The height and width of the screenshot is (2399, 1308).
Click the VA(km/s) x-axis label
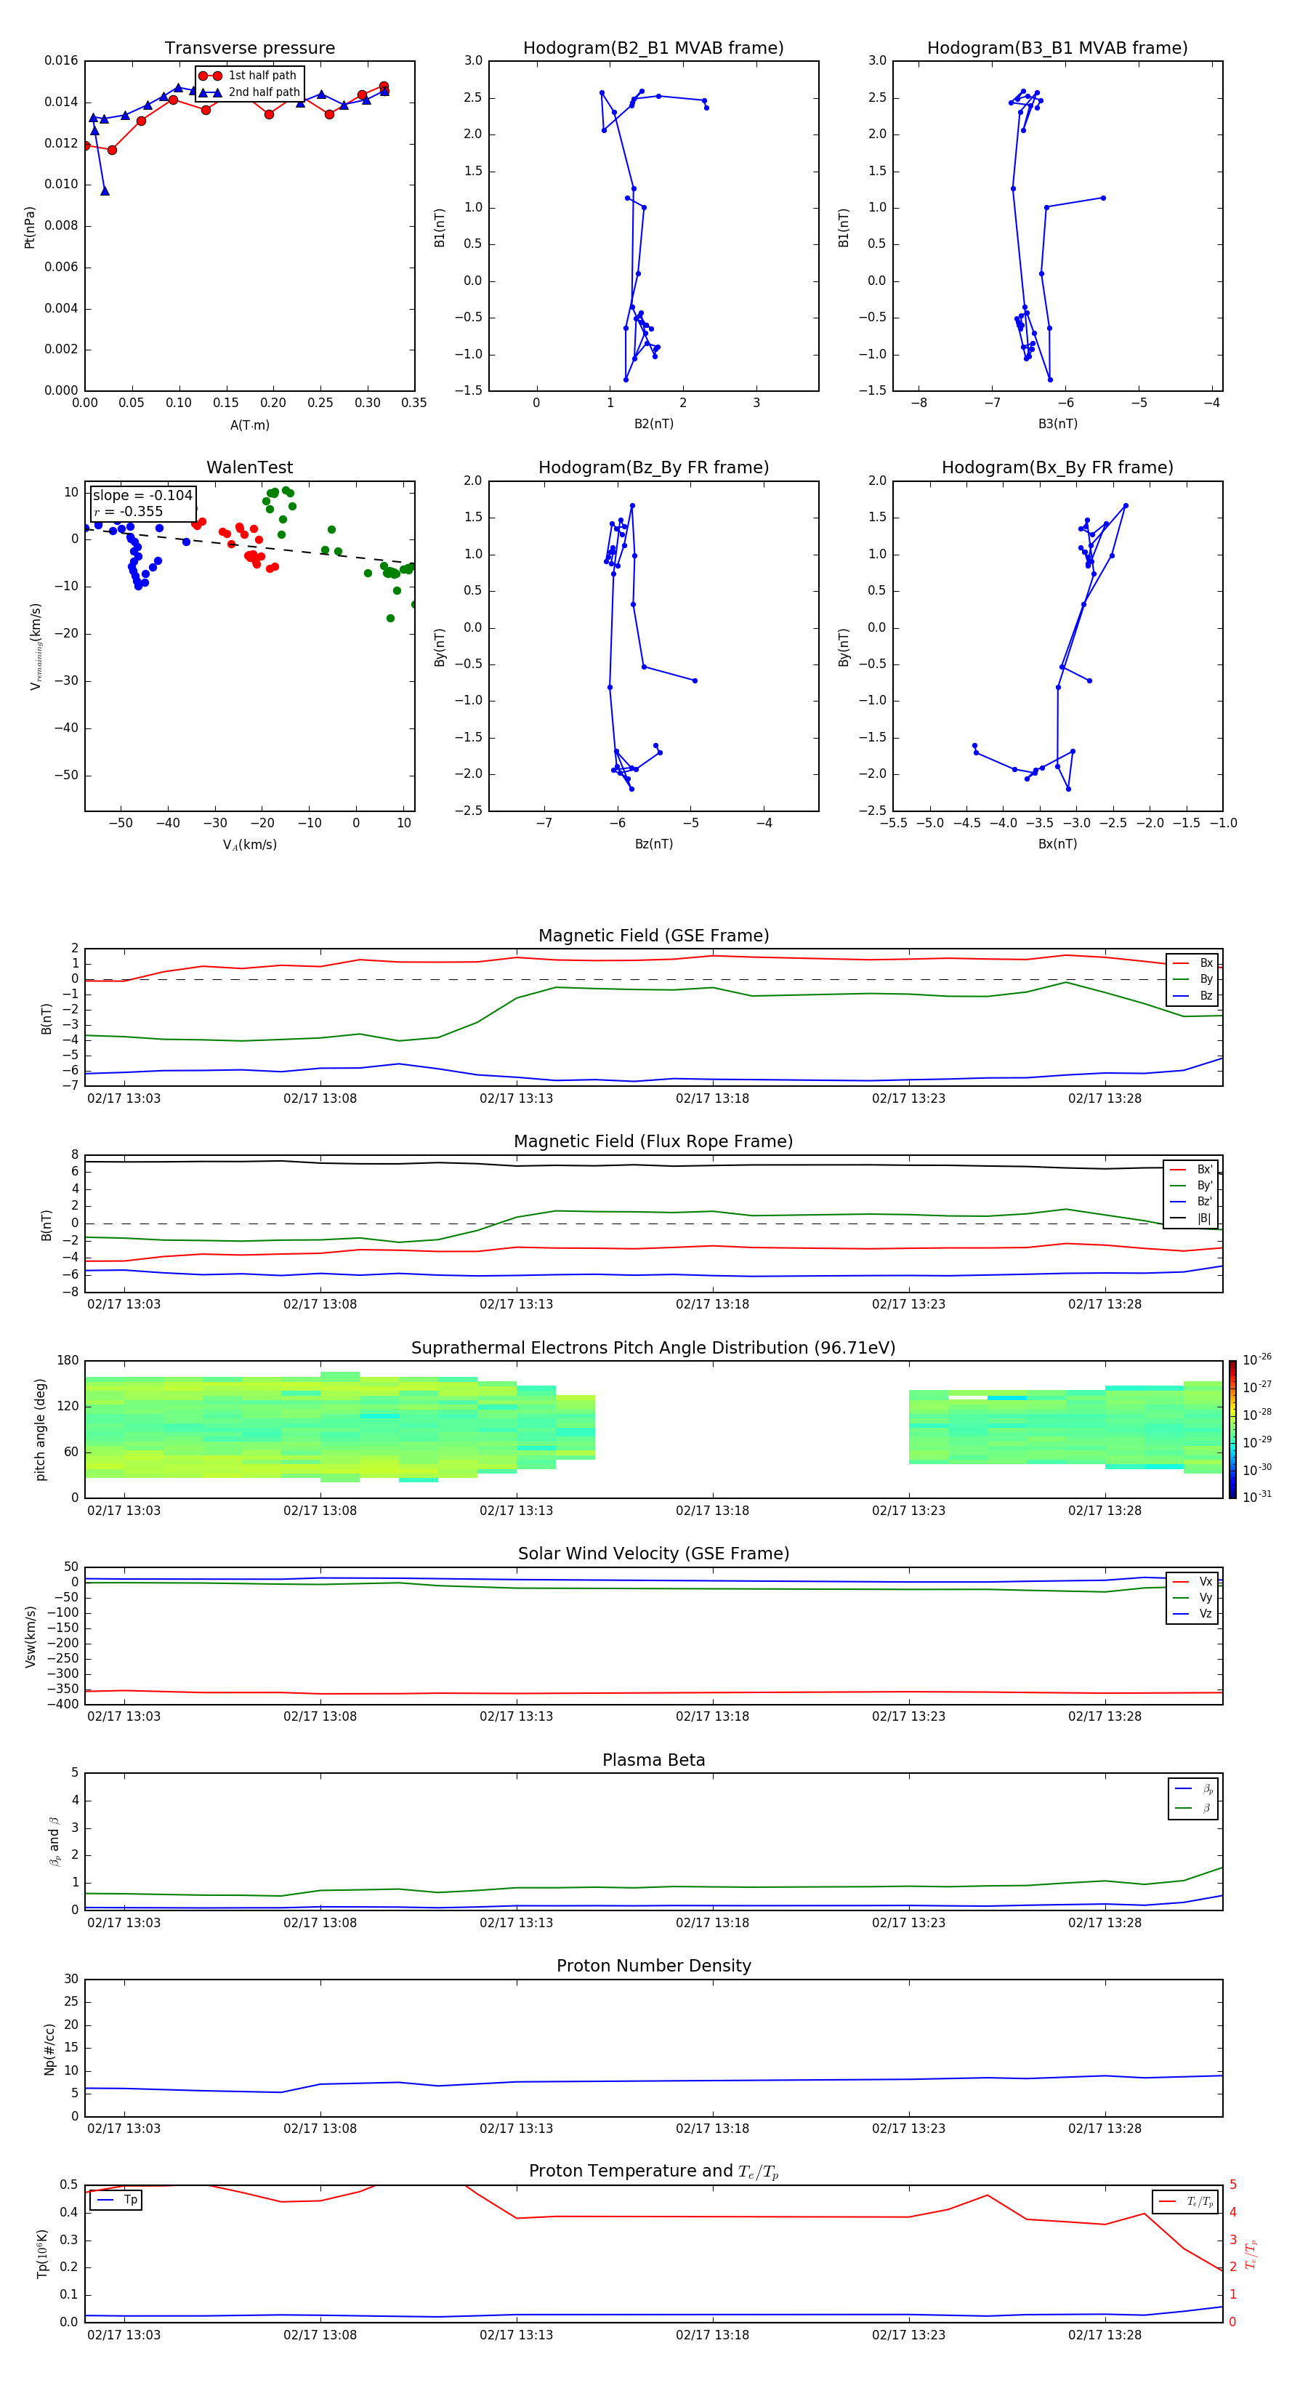249,845
